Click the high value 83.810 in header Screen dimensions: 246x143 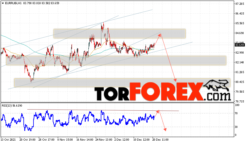click(x=37, y=3)
